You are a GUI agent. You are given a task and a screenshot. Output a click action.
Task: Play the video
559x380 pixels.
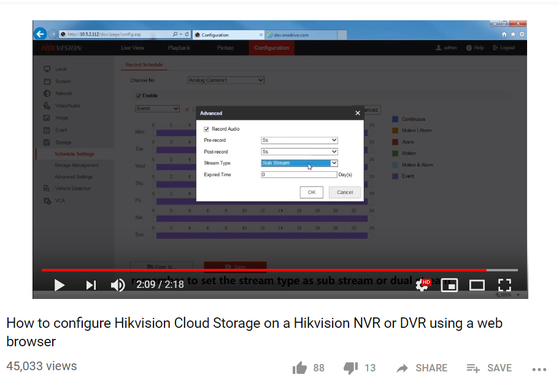(x=60, y=285)
